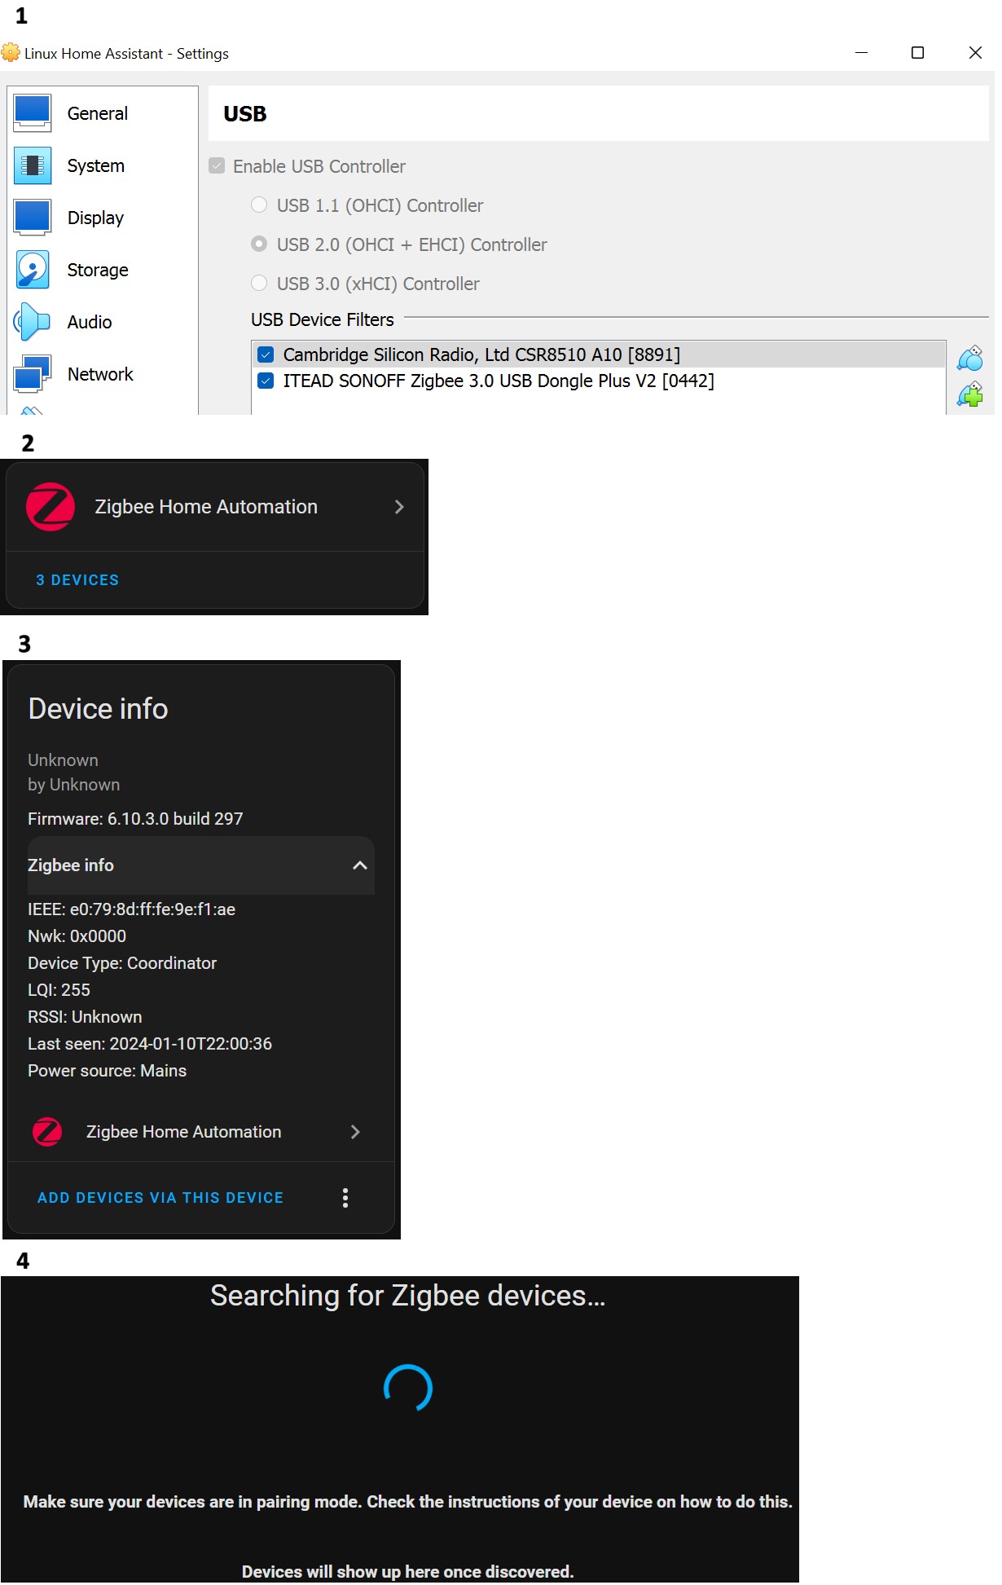Image resolution: width=1002 pixels, height=1585 pixels.
Task: Click Last seen timestamp text
Action: [x=150, y=1044]
